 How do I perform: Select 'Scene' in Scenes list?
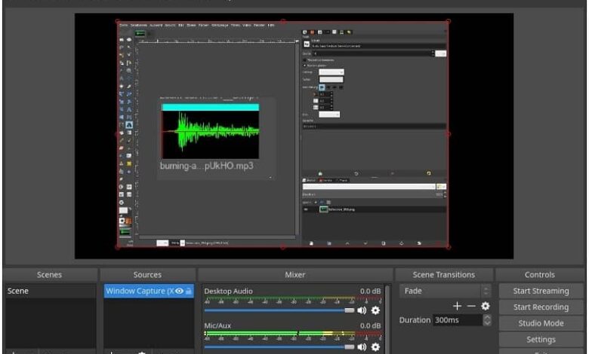click(51, 291)
